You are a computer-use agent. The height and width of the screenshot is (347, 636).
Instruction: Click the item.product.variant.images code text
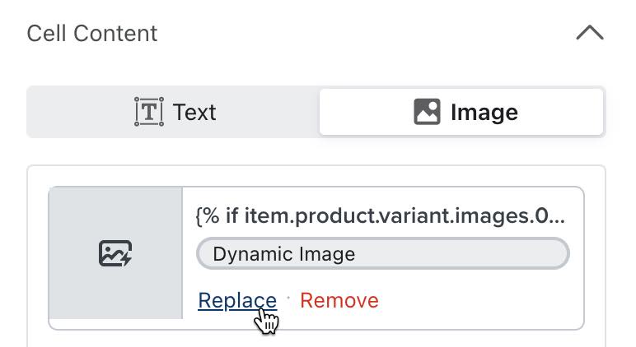point(381,216)
